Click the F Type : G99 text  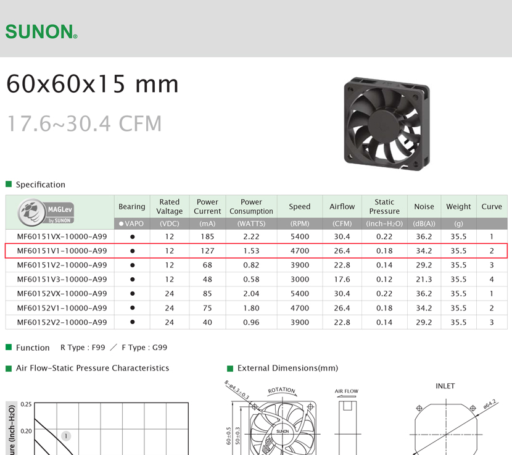click(x=144, y=348)
